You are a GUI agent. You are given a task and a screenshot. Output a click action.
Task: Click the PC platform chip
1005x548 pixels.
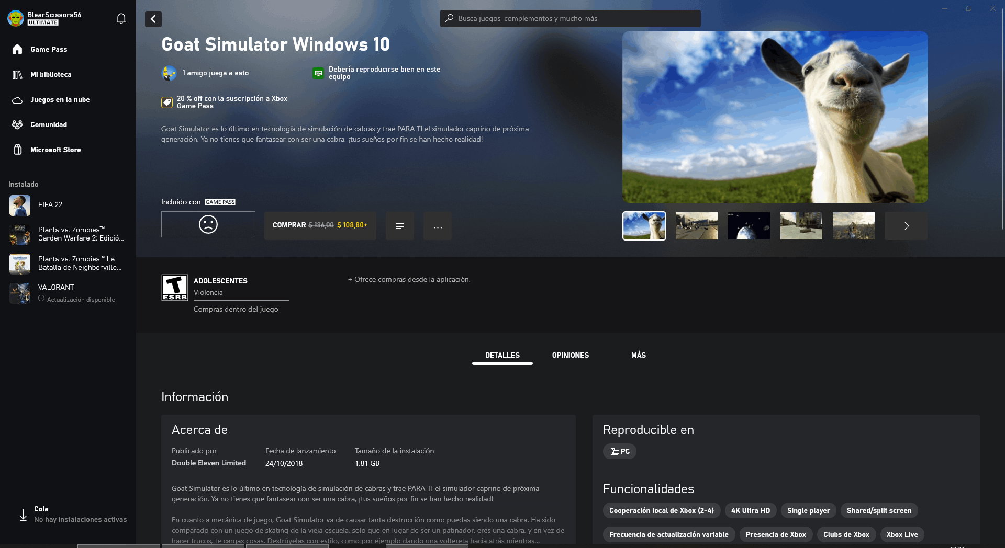[x=620, y=451]
